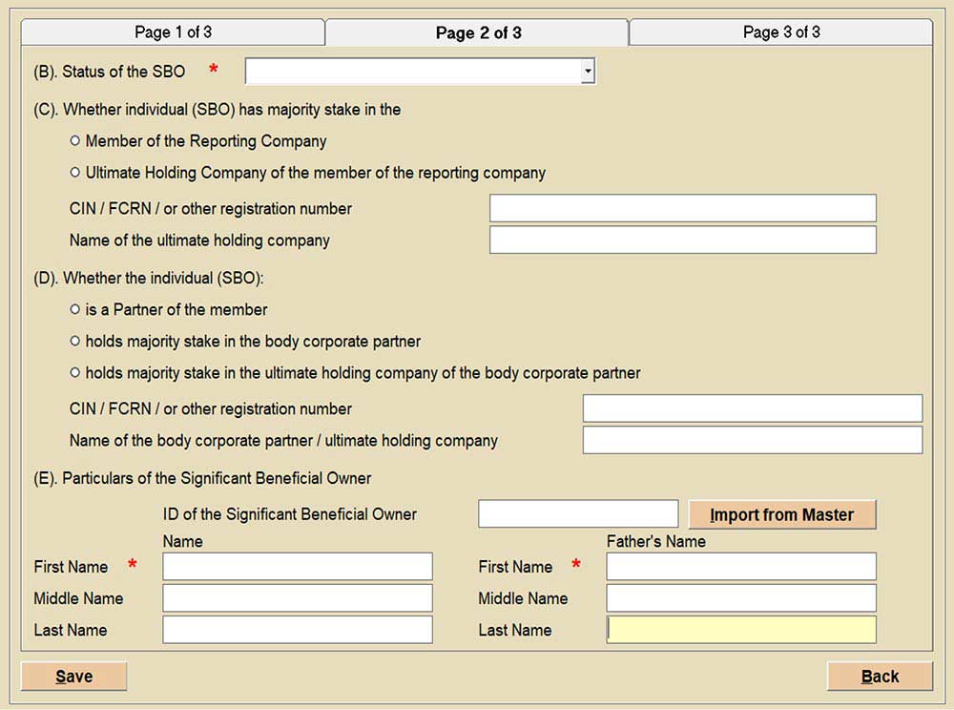
Task: Select majority stake in ultimate holding company option
Action: point(75,373)
